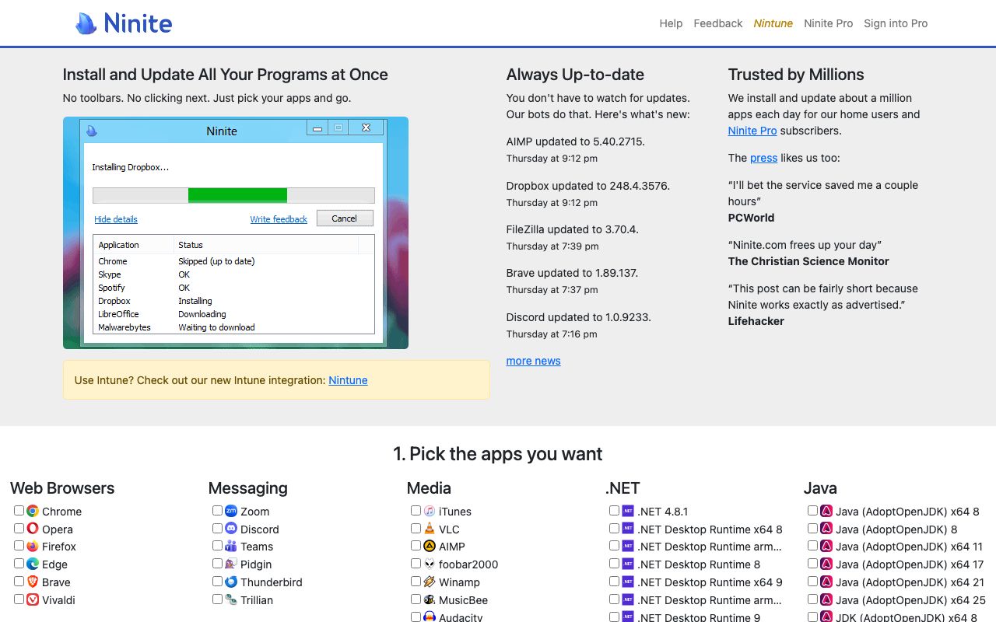Open the Help menu item
996x622 pixels.
(671, 23)
